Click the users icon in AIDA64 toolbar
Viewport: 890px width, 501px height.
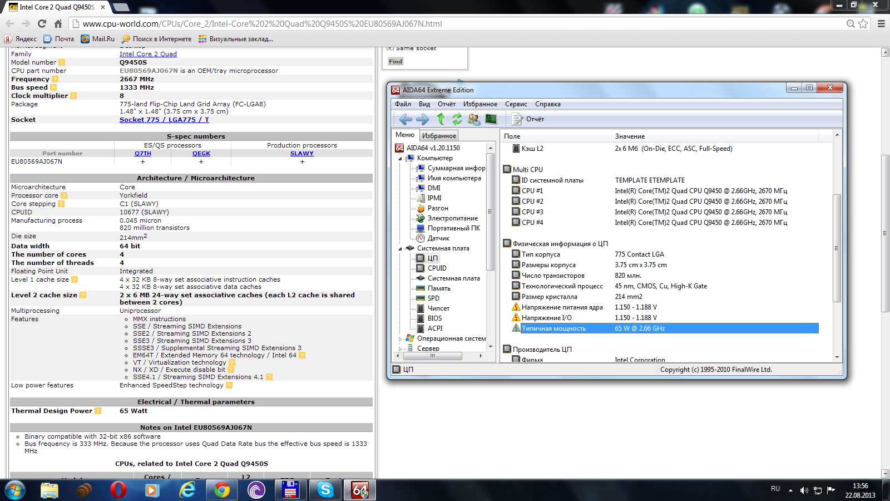click(474, 119)
